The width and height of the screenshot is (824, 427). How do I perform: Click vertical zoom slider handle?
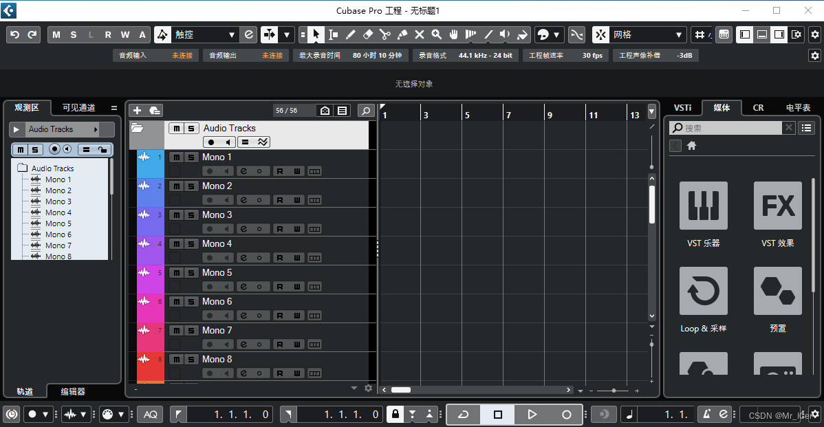tap(651, 344)
